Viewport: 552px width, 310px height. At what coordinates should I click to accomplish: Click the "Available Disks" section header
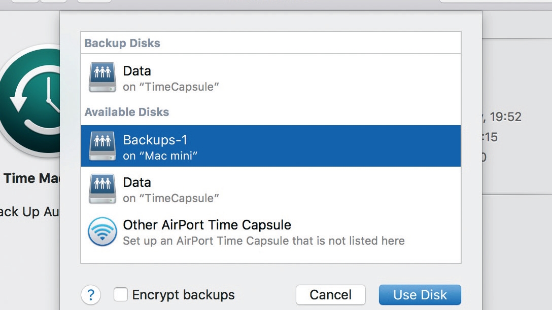coord(127,112)
